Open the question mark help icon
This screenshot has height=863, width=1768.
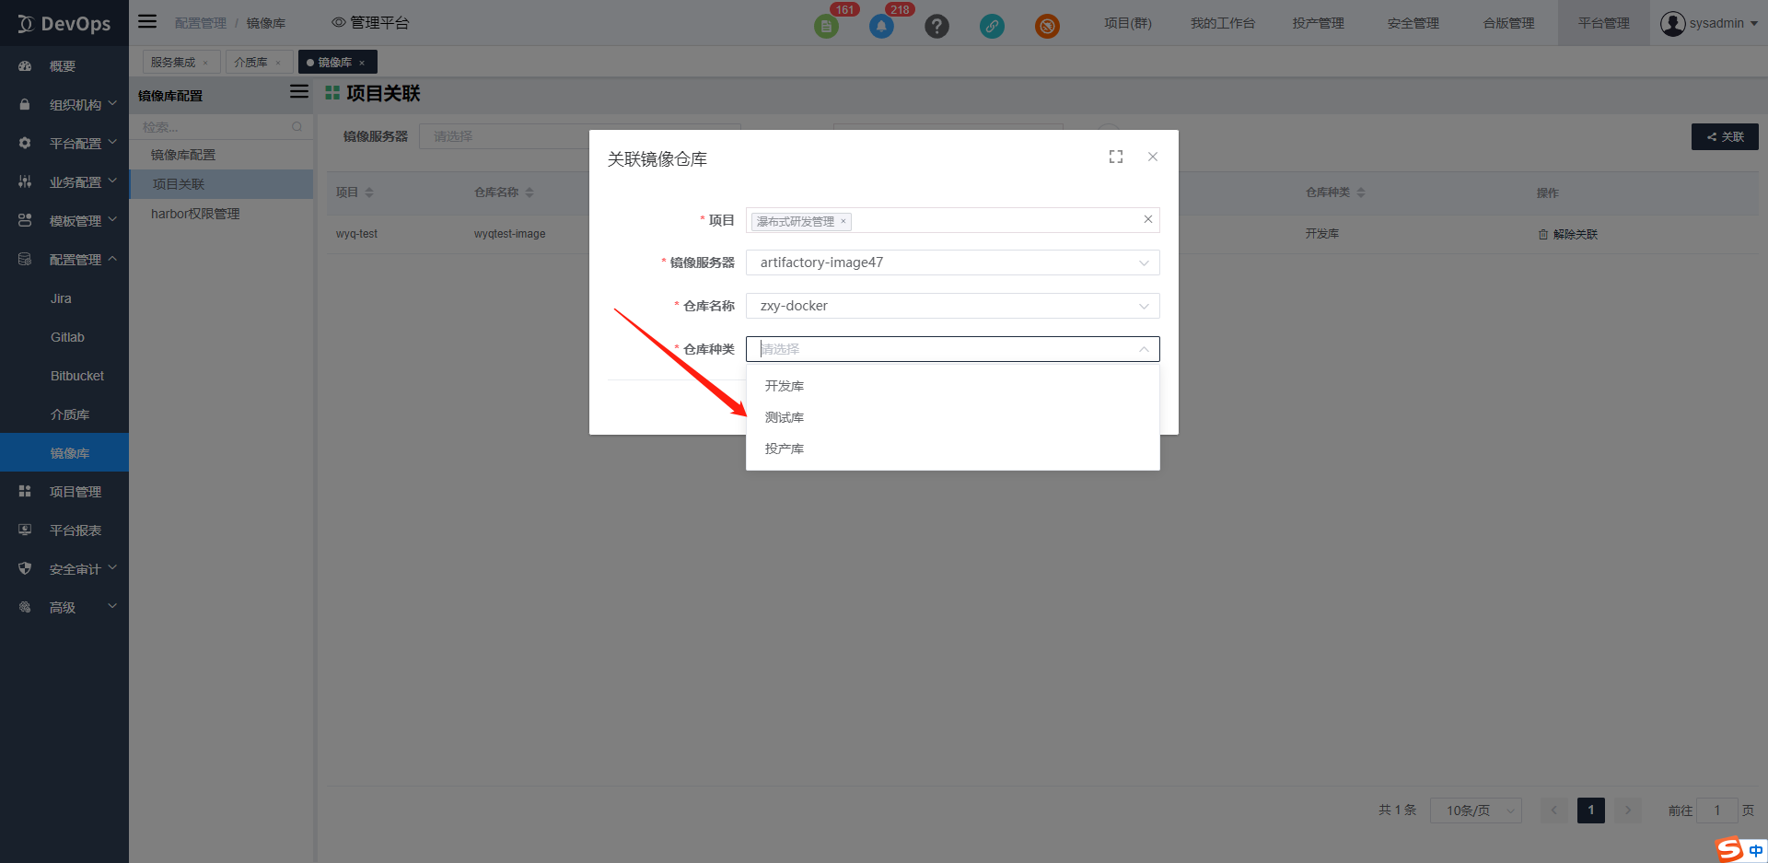936,27
